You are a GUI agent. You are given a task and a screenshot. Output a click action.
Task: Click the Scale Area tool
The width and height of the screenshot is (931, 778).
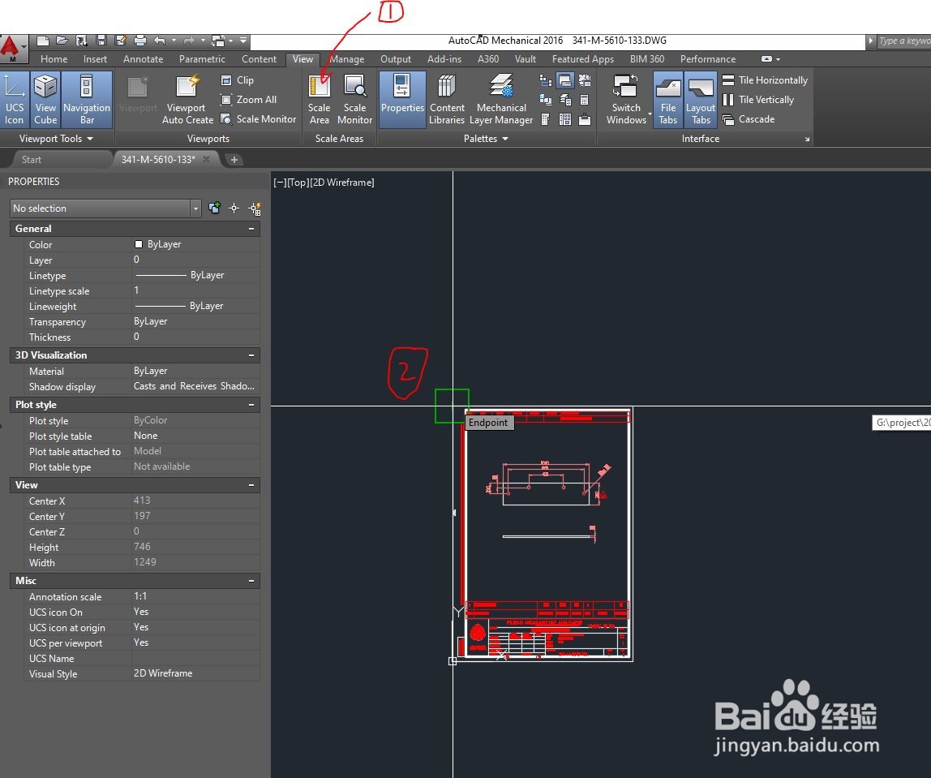pyautogui.click(x=319, y=99)
